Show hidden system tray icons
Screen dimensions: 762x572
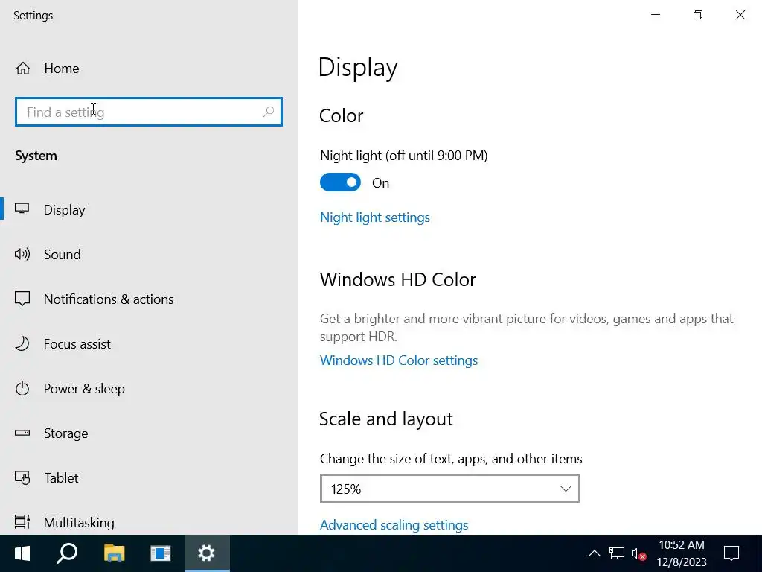coord(595,553)
